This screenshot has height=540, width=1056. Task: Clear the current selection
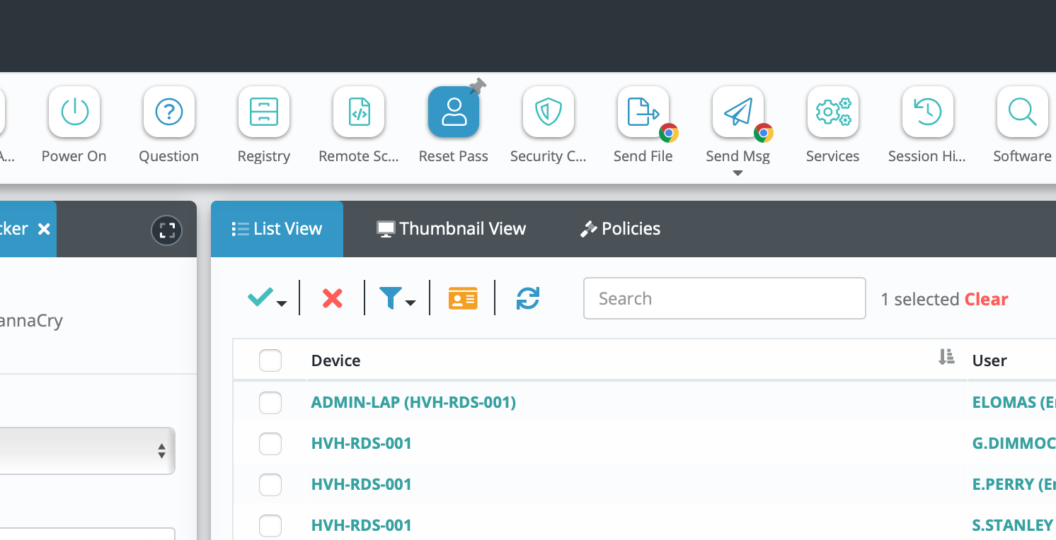click(x=986, y=299)
